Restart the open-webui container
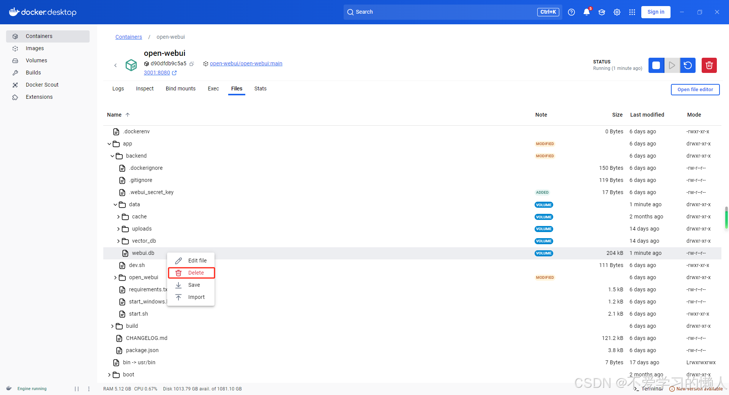The height and width of the screenshot is (395, 729). pyautogui.click(x=688, y=65)
